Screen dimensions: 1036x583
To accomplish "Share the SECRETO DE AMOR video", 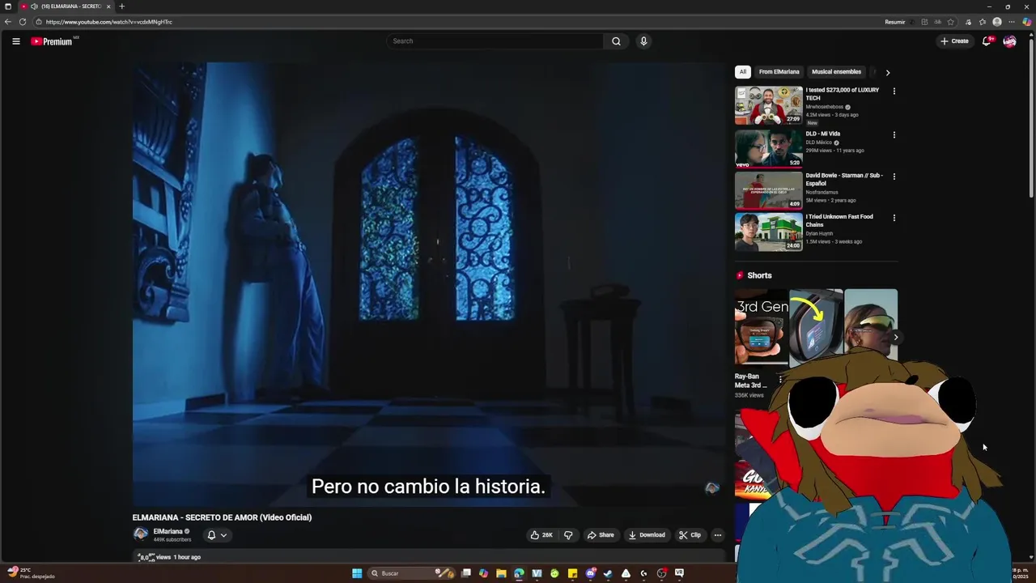I will point(601,535).
